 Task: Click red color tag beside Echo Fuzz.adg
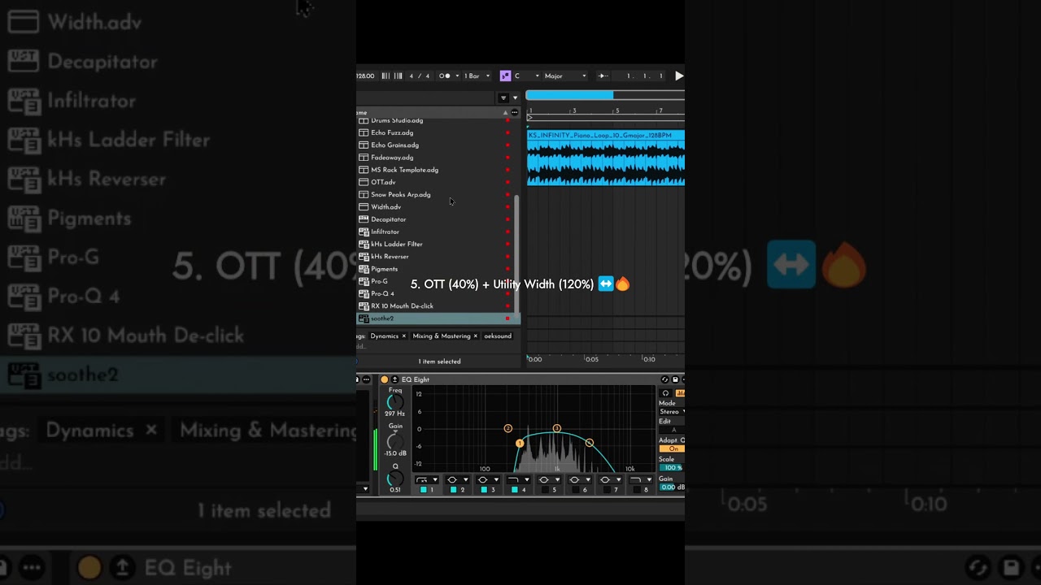pyautogui.click(x=507, y=132)
